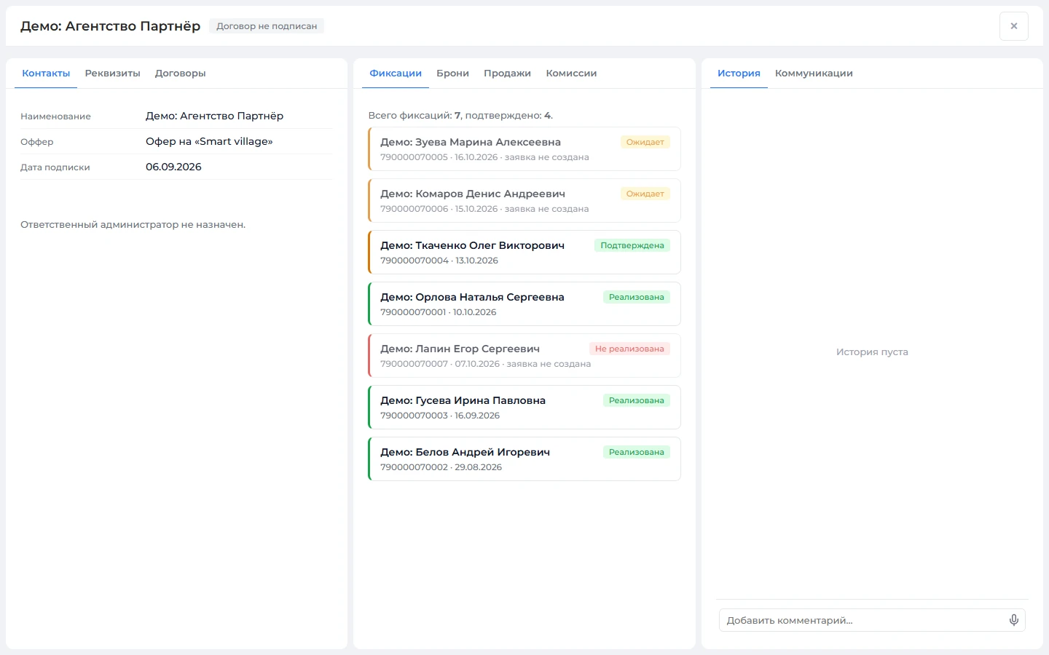1049x655 pixels.
Task: Click the Не реализована status label
Action: pyautogui.click(x=629, y=349)
